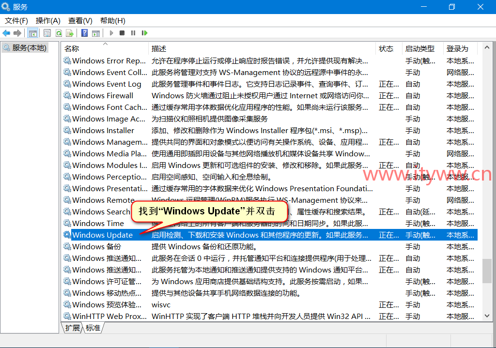Refresh the services list with the toolbar icon
Image resolution: width=496 pixels, height=348 pixels.
pos(59,33)
